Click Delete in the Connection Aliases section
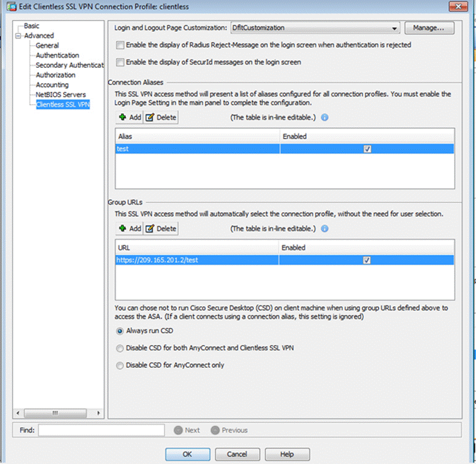 161,118
